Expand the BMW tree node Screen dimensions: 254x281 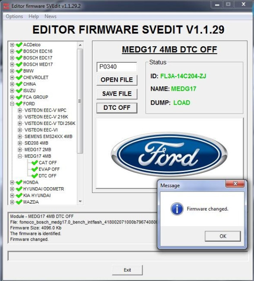tap(12, 71)
